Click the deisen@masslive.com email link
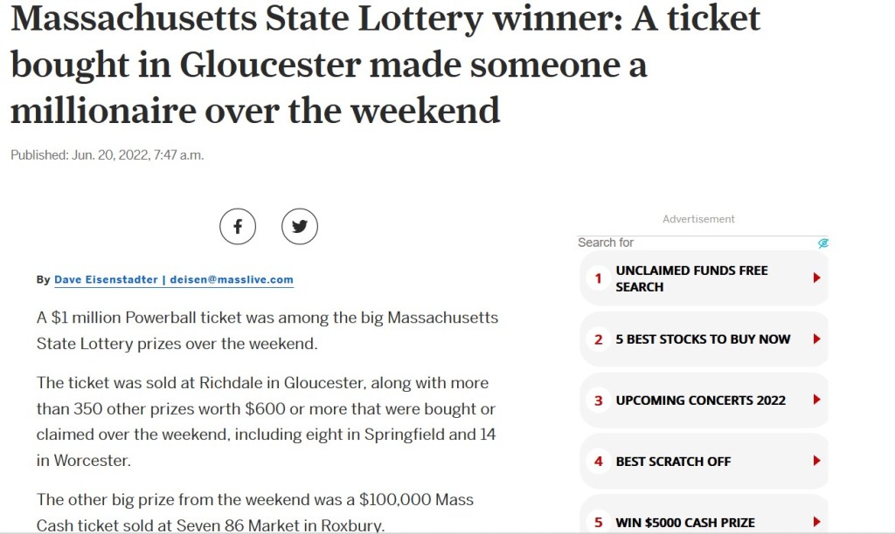895x534 pixels. pos(231,280)
